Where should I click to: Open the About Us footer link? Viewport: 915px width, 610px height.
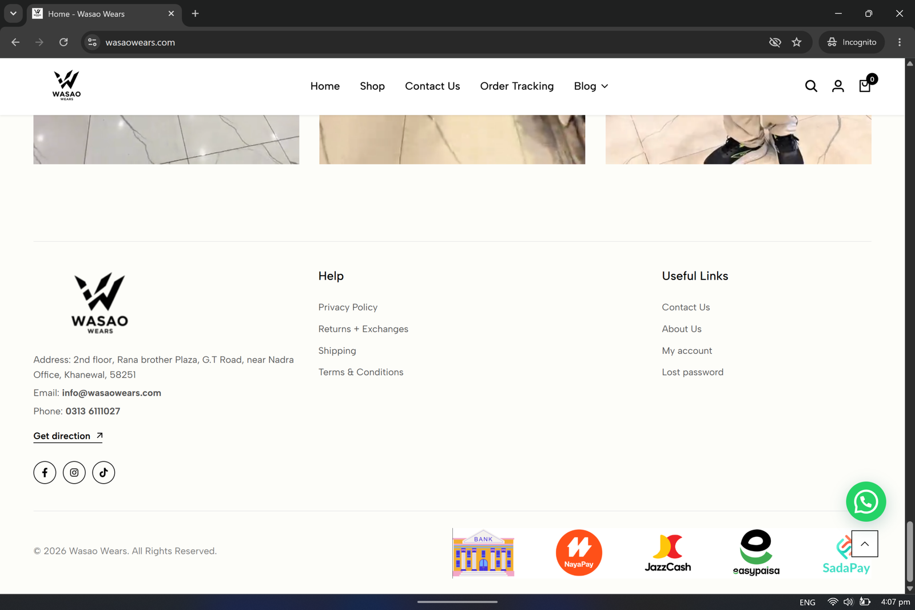pyautogui.click(x=682, y=329)
